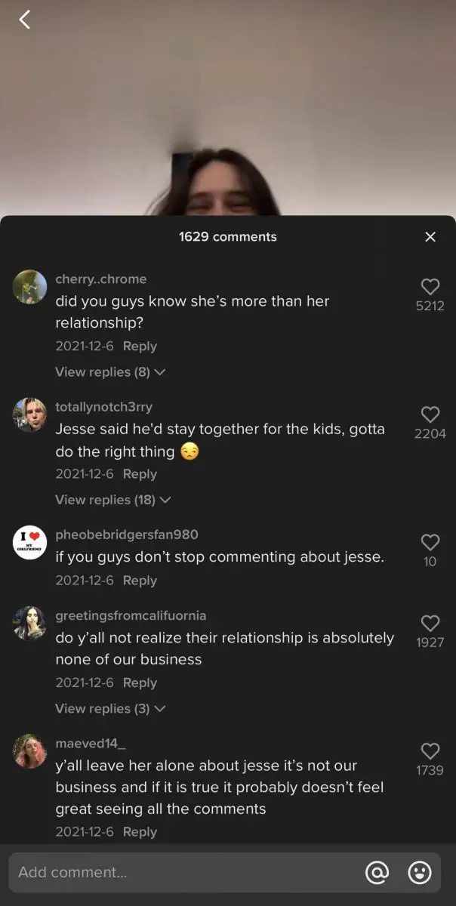Viewport: 456px width, 906px height.
Task: Reply to maeved14_'s comment
Action: click(140, 832)
